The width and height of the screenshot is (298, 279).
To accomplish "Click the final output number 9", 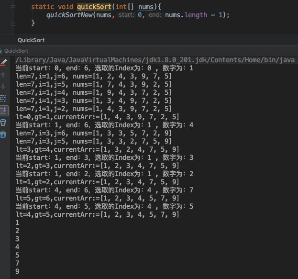I will 17,271.
